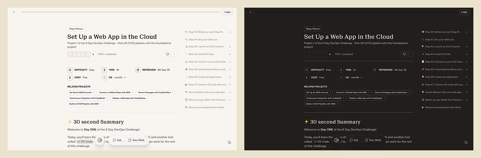This screenshot has height=158, width=481.
Task: Open Set Up An AWS Account link in light theme
Action: [x=82, y=92]
